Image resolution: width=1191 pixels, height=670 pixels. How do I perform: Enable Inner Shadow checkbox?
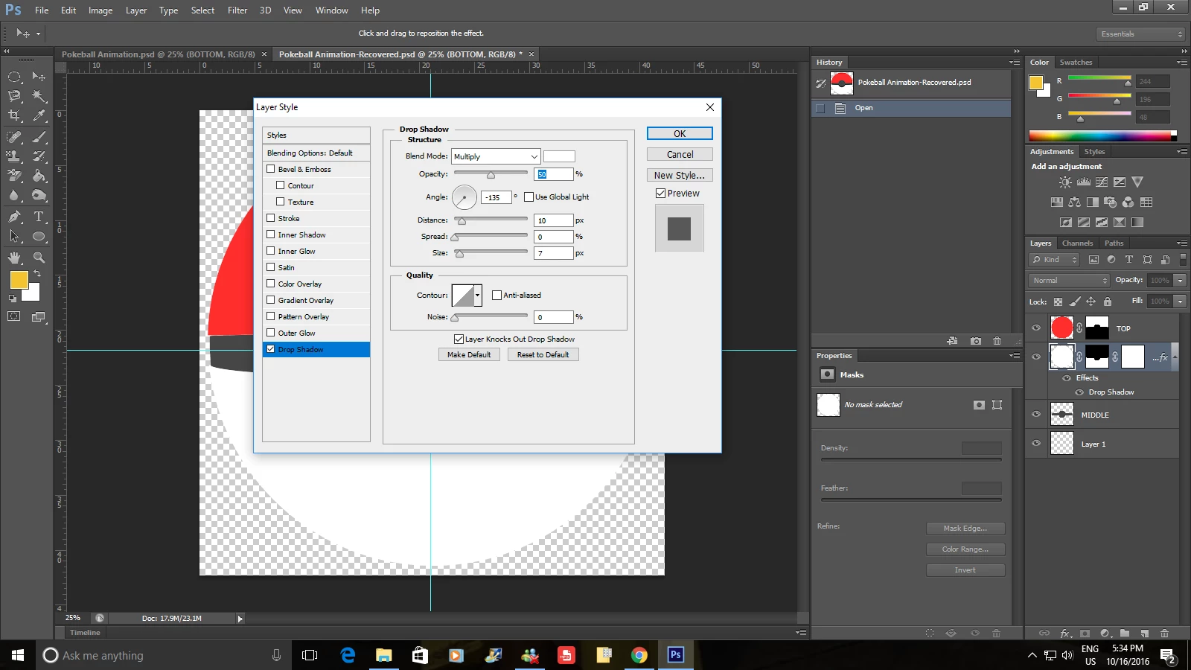pyautogui.click(x=271, y=234)
